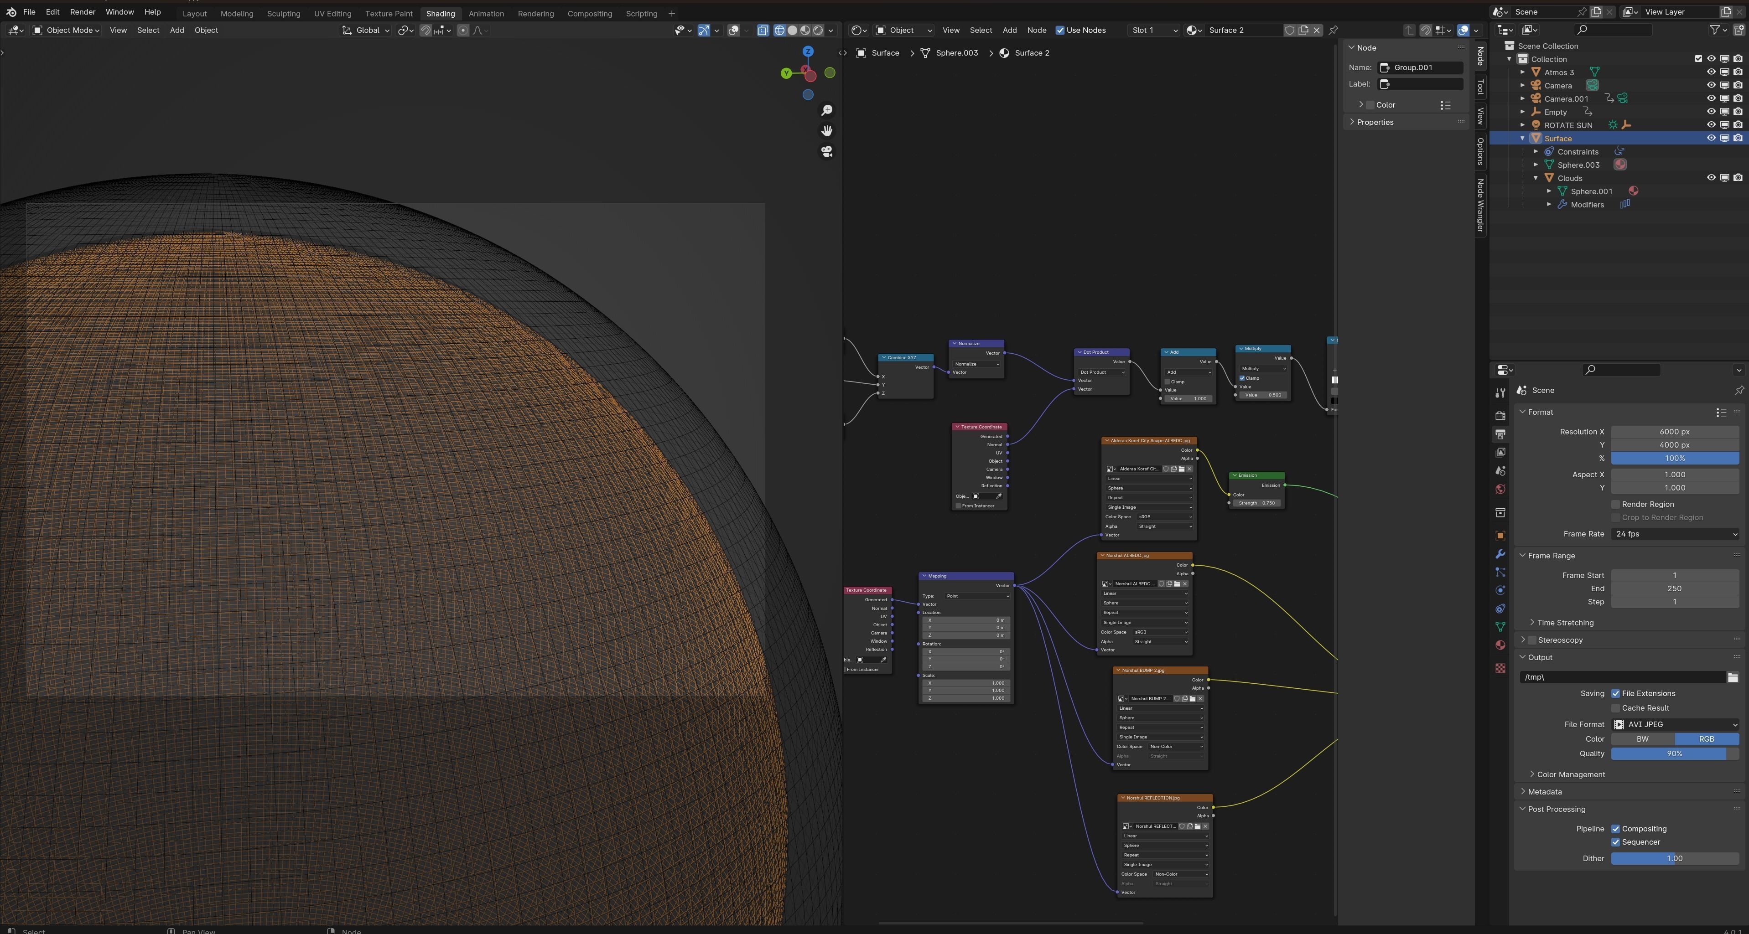Viewport: 1749px width, 934px height.
Task: Open the Tool properties tab
Action: point(1500,393)
